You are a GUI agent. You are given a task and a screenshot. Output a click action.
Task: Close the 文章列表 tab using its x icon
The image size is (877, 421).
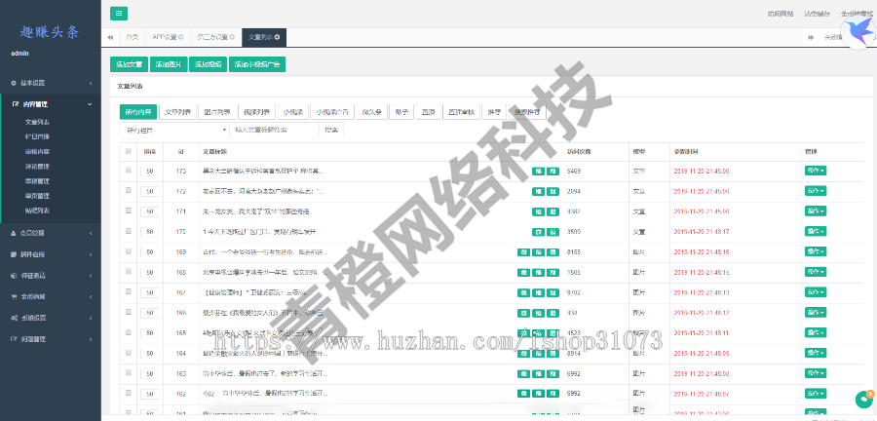click(278, 37)
